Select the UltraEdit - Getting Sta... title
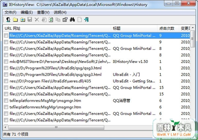Viewport: 198px width, 140px height. click(134, 81)
